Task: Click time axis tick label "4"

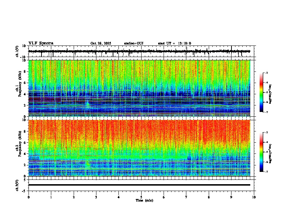Action: coord(118,197)
